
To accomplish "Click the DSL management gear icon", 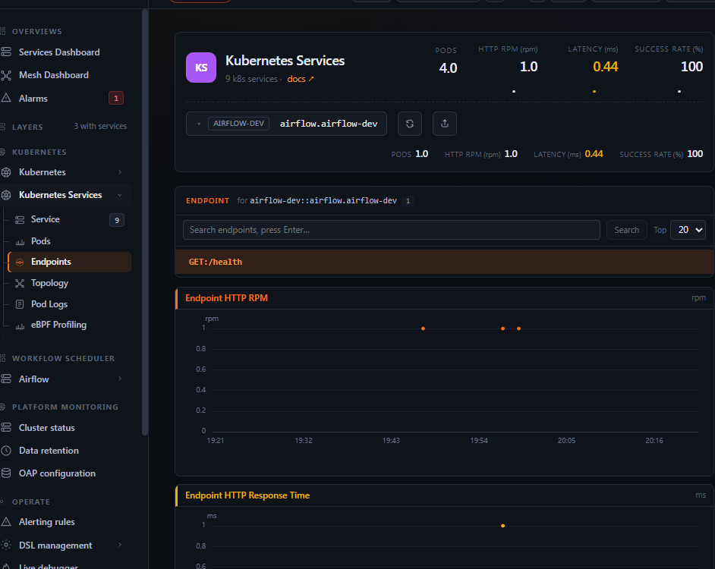I will coord(6,545).
